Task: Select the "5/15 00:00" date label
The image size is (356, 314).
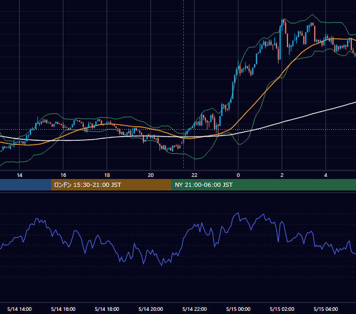Action: tap(238, 309)
